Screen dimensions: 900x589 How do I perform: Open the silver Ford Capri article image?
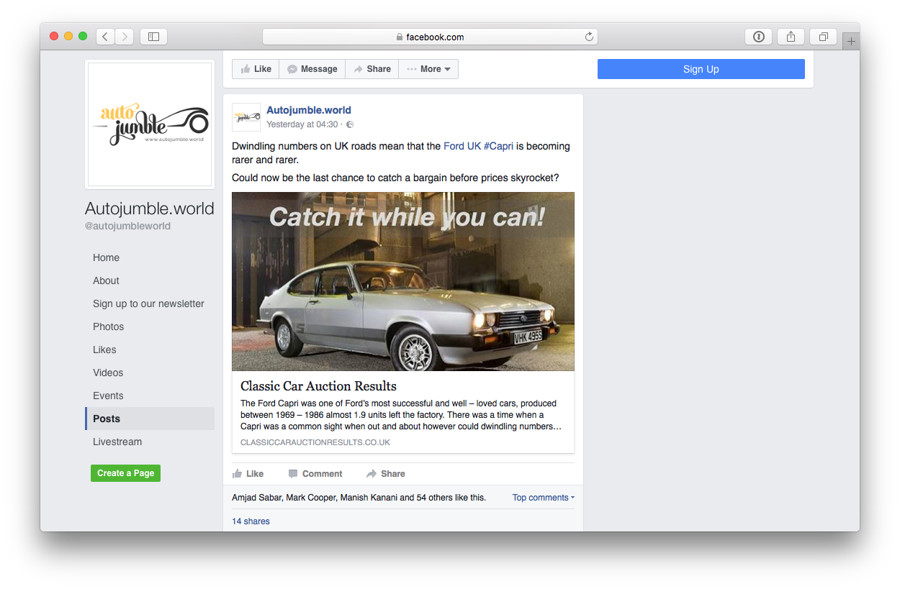[403, 281]
